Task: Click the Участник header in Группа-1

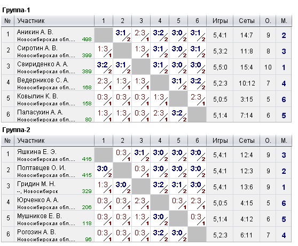Action: pyautogui.click(x=31, y=20)
